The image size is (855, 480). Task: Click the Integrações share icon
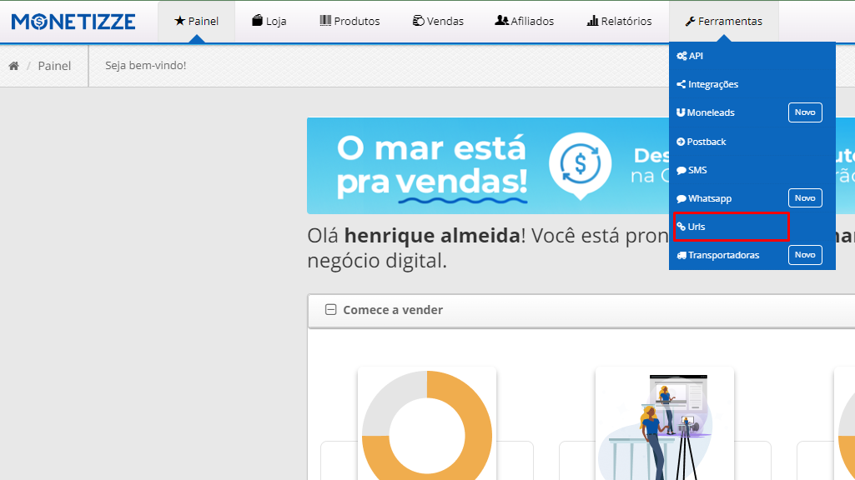(682, 84)
